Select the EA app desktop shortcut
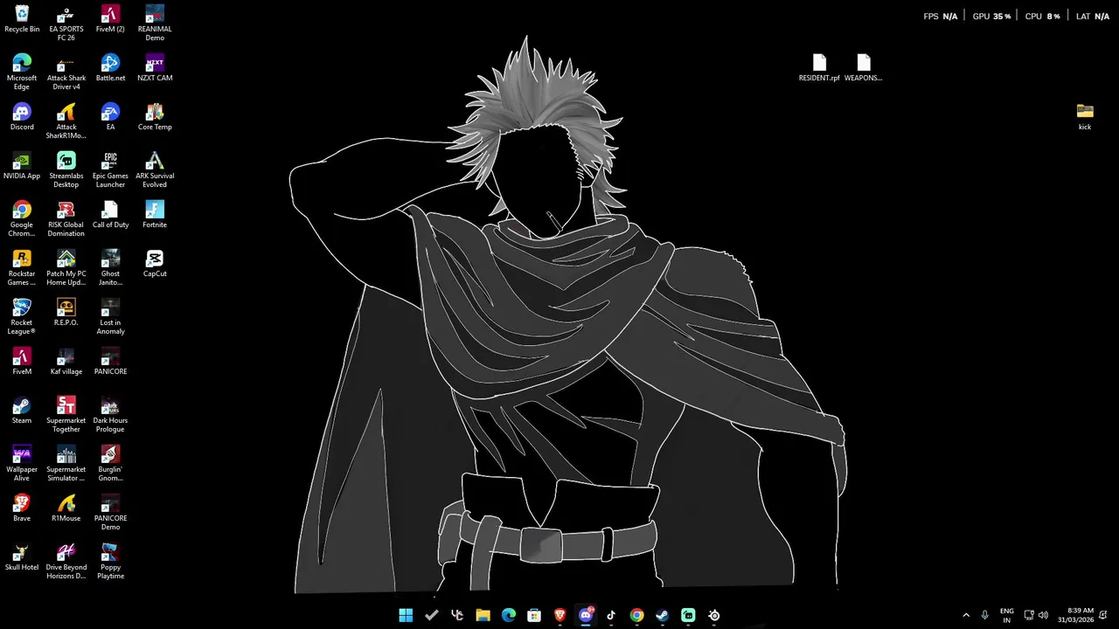The height and width of the screenshot is (629, 1119). (110, 117)
